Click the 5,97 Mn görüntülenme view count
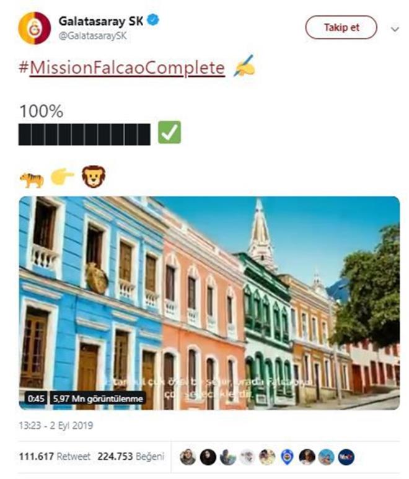The height and width of the screenshot is (479, 409). tap(98, 398)
